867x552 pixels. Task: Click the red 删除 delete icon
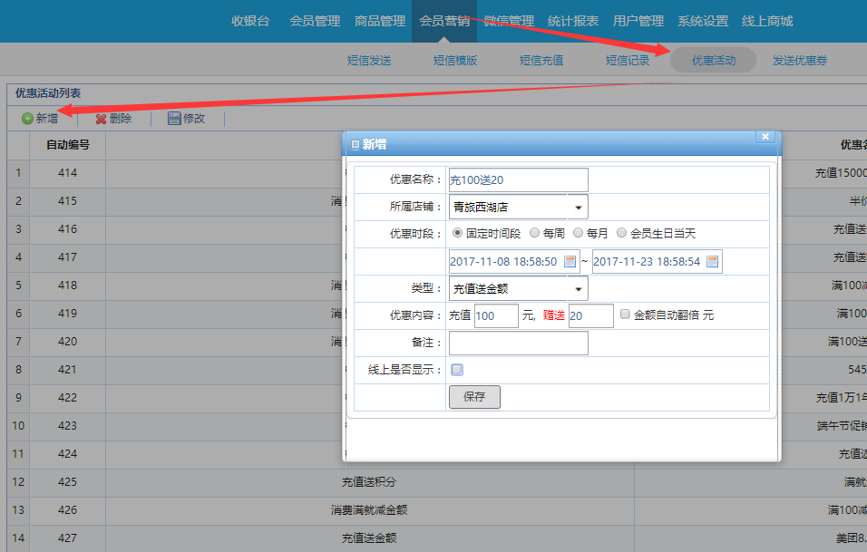tap(101, 119)
